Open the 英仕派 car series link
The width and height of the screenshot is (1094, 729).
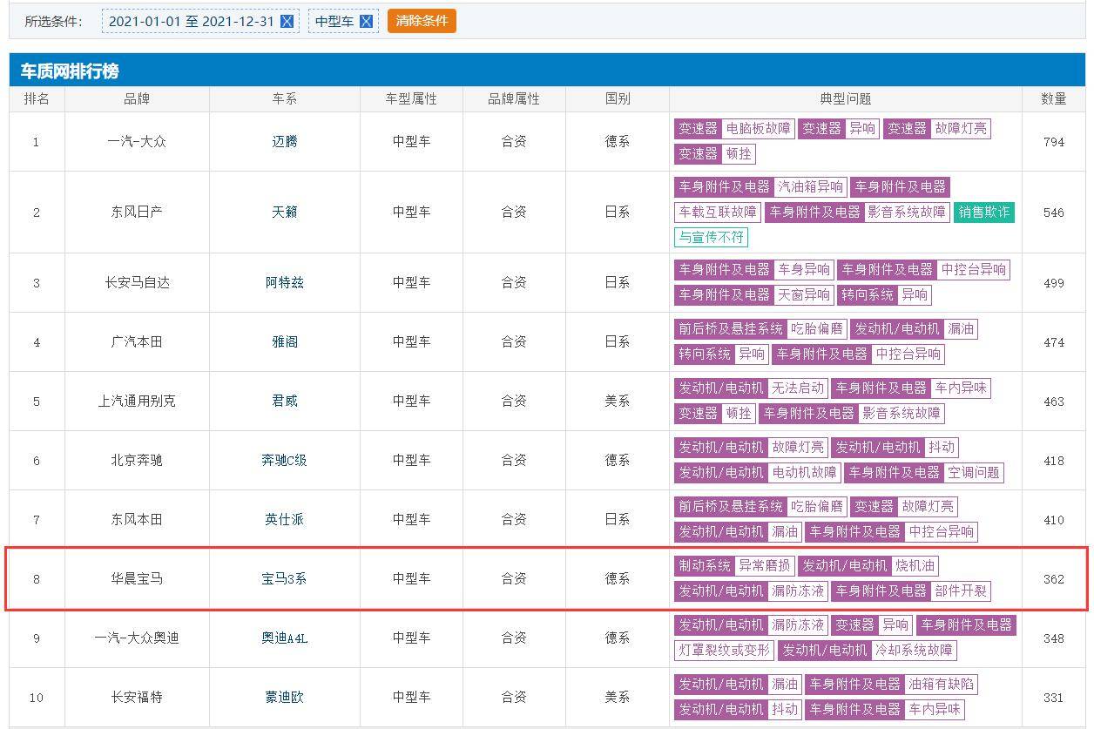coord(284,519)
